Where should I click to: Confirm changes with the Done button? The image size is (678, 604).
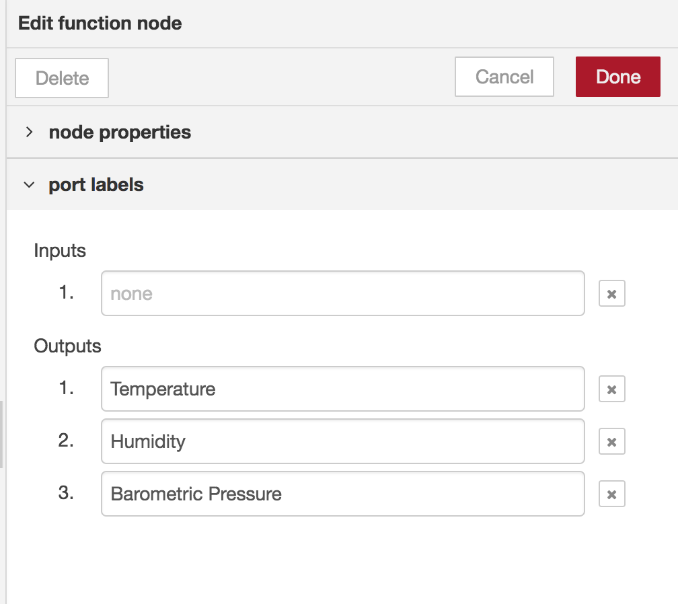(x=617, y=77)
